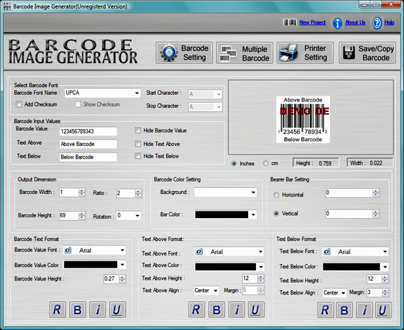Image resolution: width=404 pixels, height=330 pixels.
Task: Make Text Above bold
Action: (x=217, y=310)
